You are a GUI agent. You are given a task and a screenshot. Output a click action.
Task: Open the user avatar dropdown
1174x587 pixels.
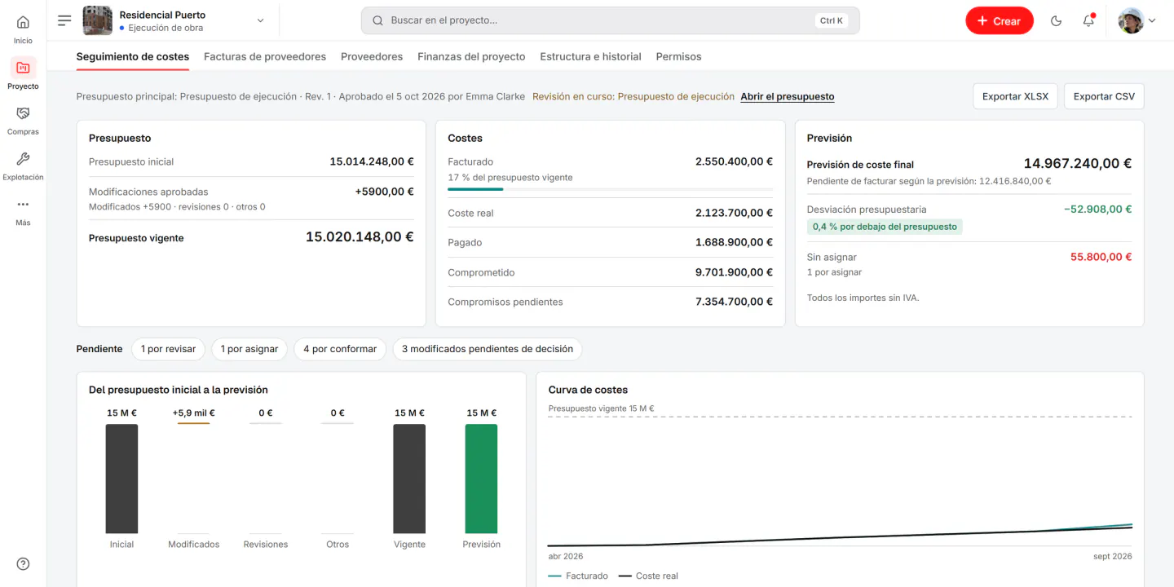pos(1136,20)
